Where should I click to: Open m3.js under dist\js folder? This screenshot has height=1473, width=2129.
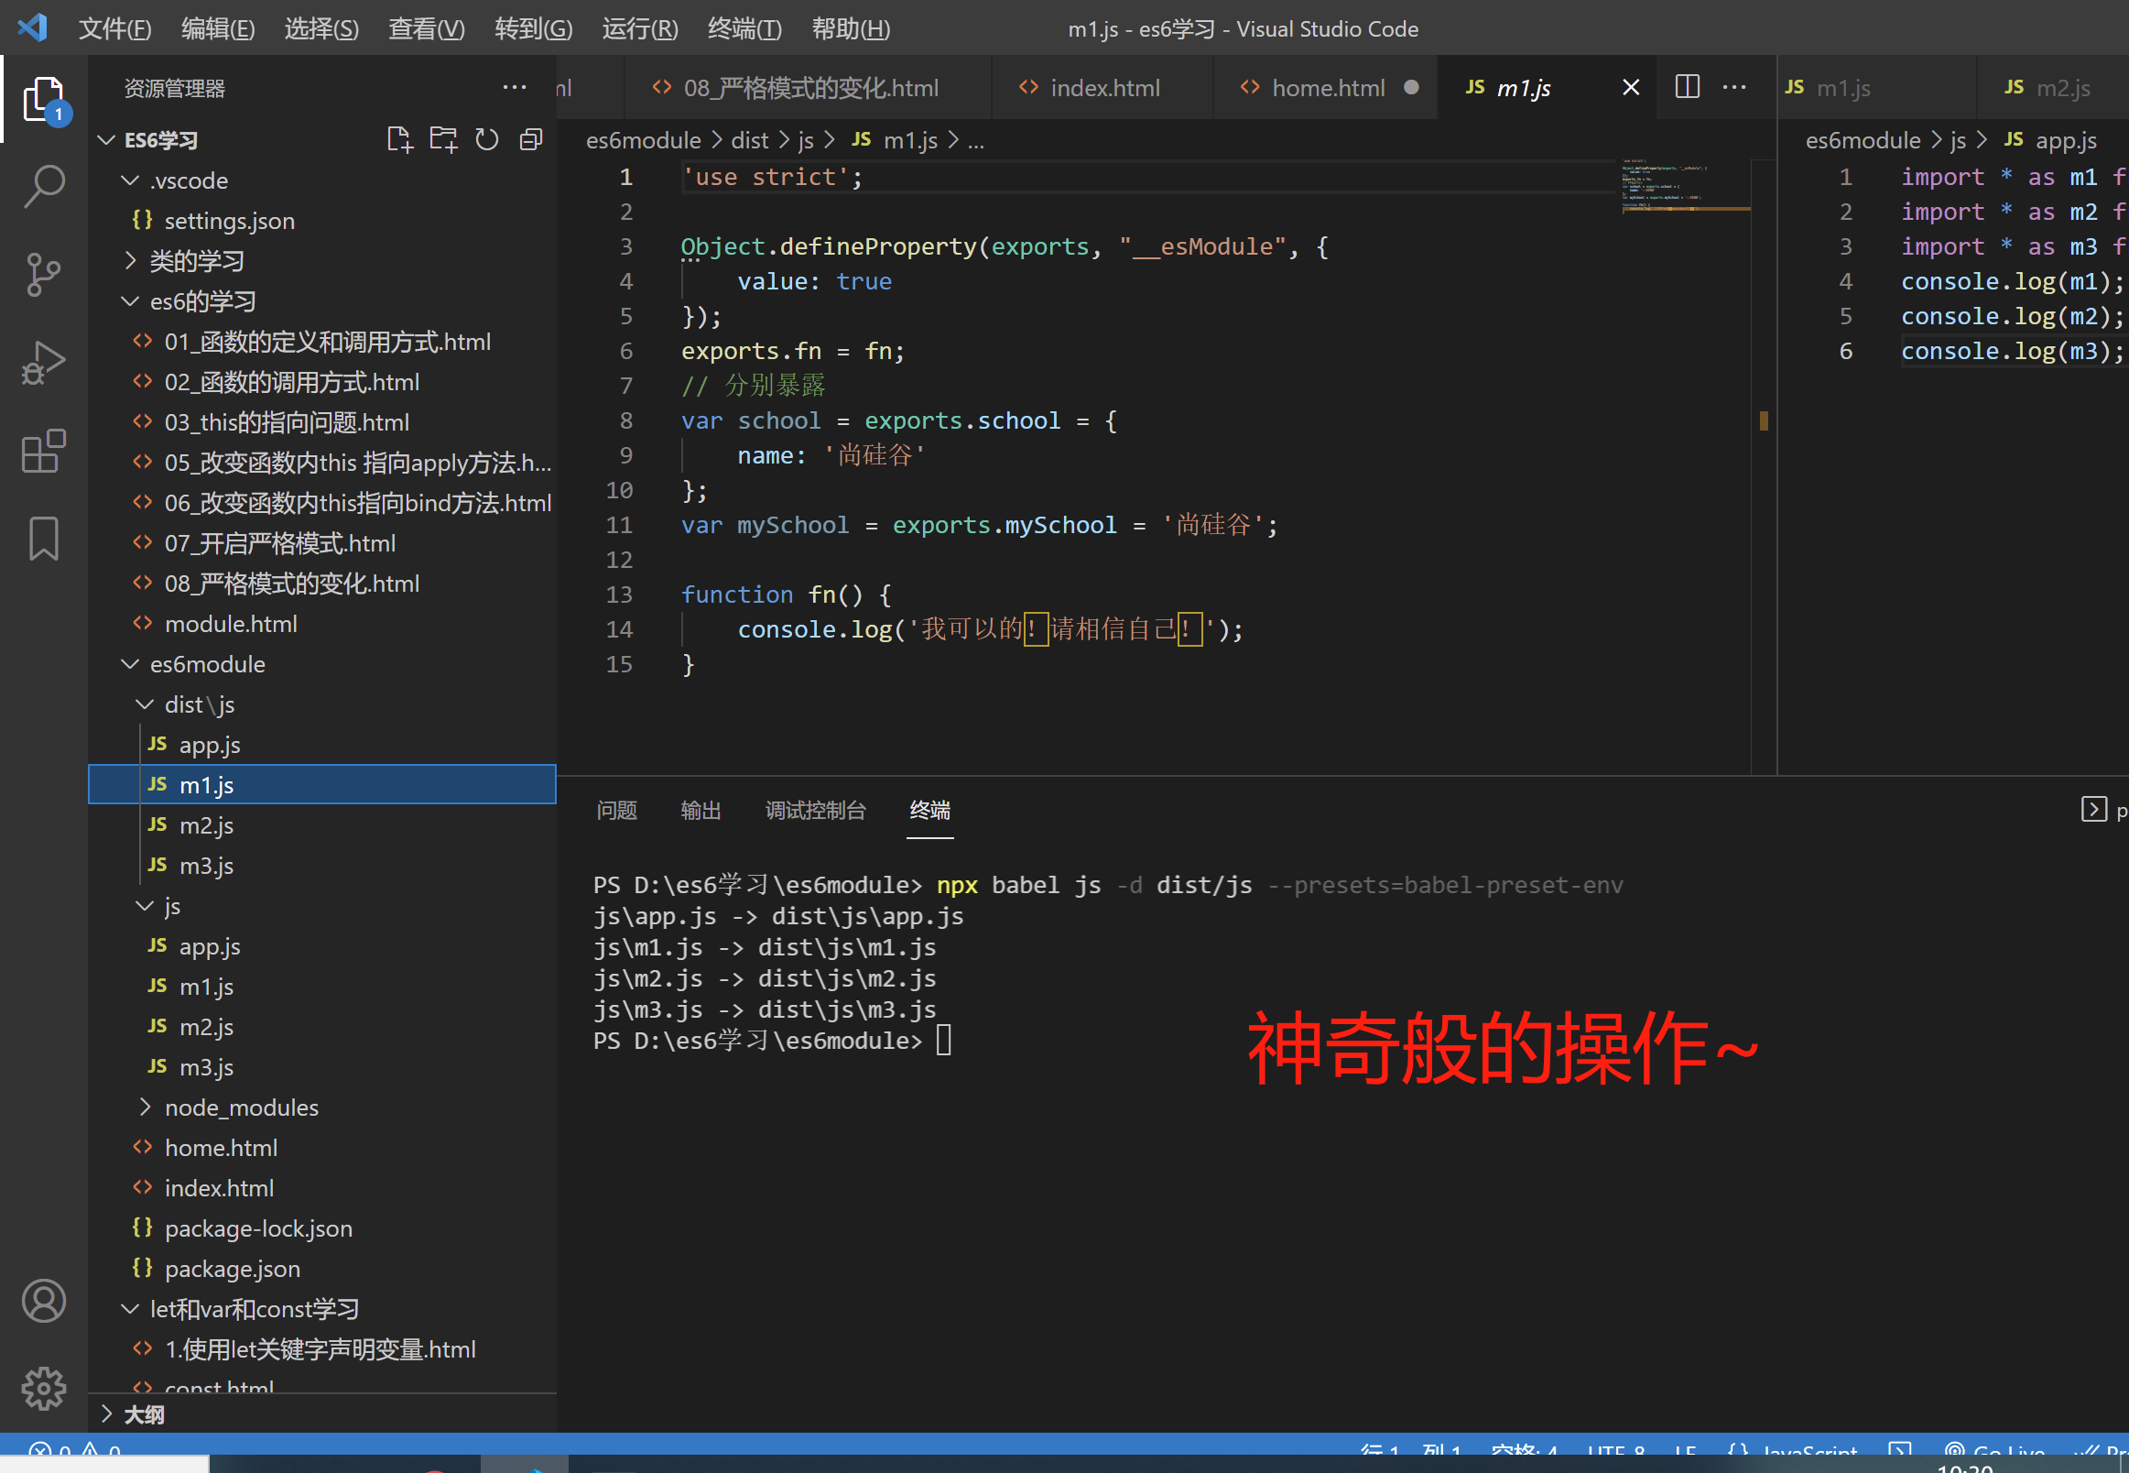pos(323,865)
